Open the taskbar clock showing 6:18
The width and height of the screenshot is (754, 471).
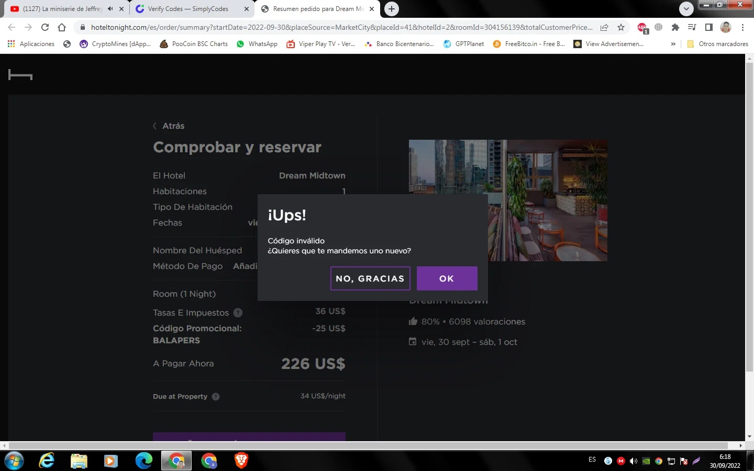point(725,461)
